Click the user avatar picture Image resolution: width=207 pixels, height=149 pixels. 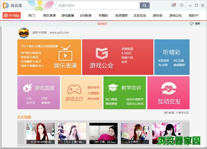click(23, 33)
